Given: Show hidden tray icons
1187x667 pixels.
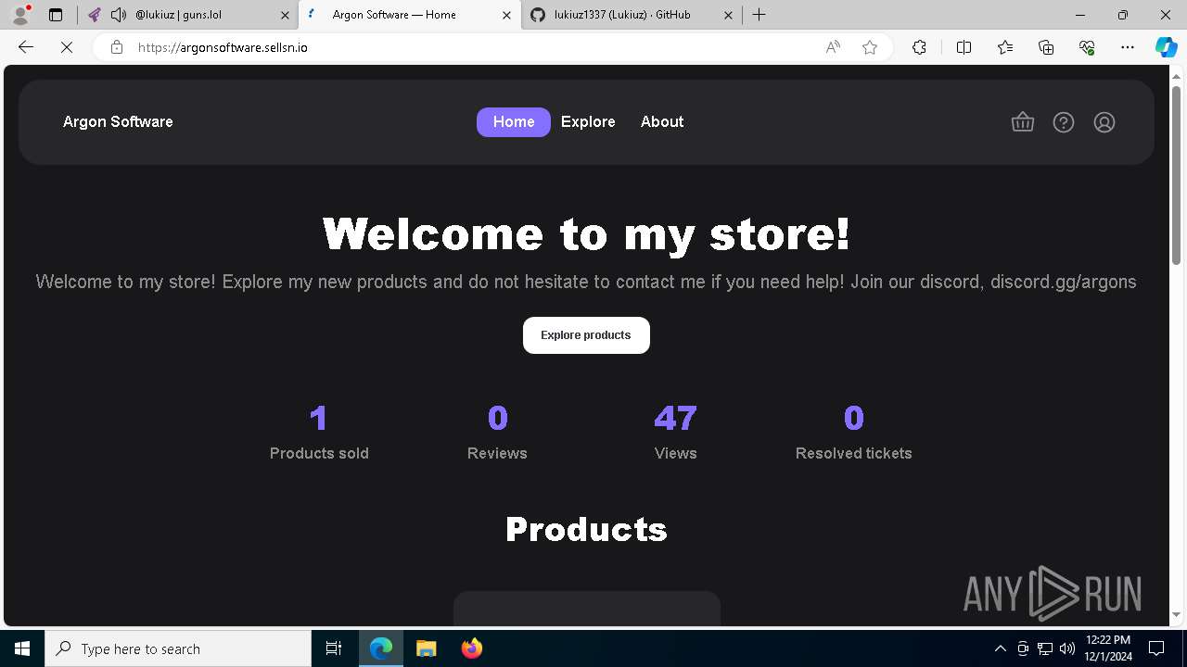Looking at the screenshot, I should [1001, 648].
